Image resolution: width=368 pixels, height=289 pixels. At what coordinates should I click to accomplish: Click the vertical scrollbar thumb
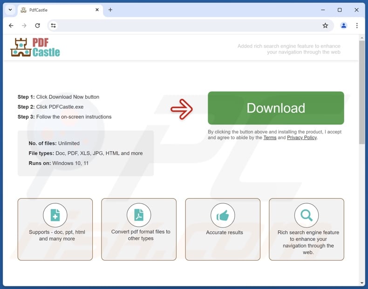click(361, 92)
